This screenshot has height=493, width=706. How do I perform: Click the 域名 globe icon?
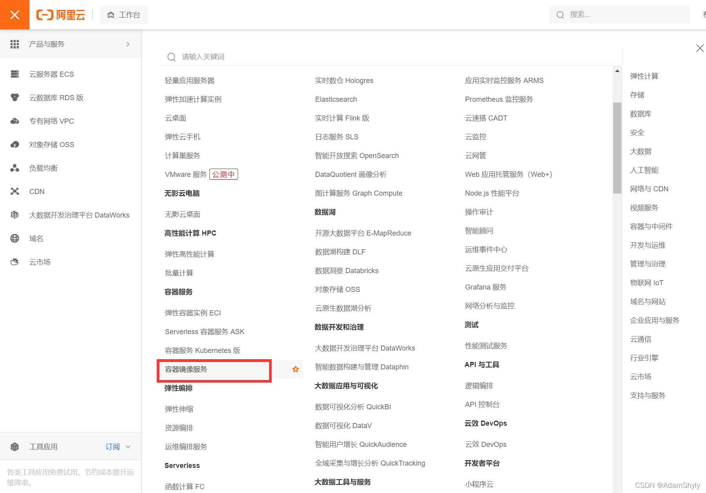click(15, 238)
